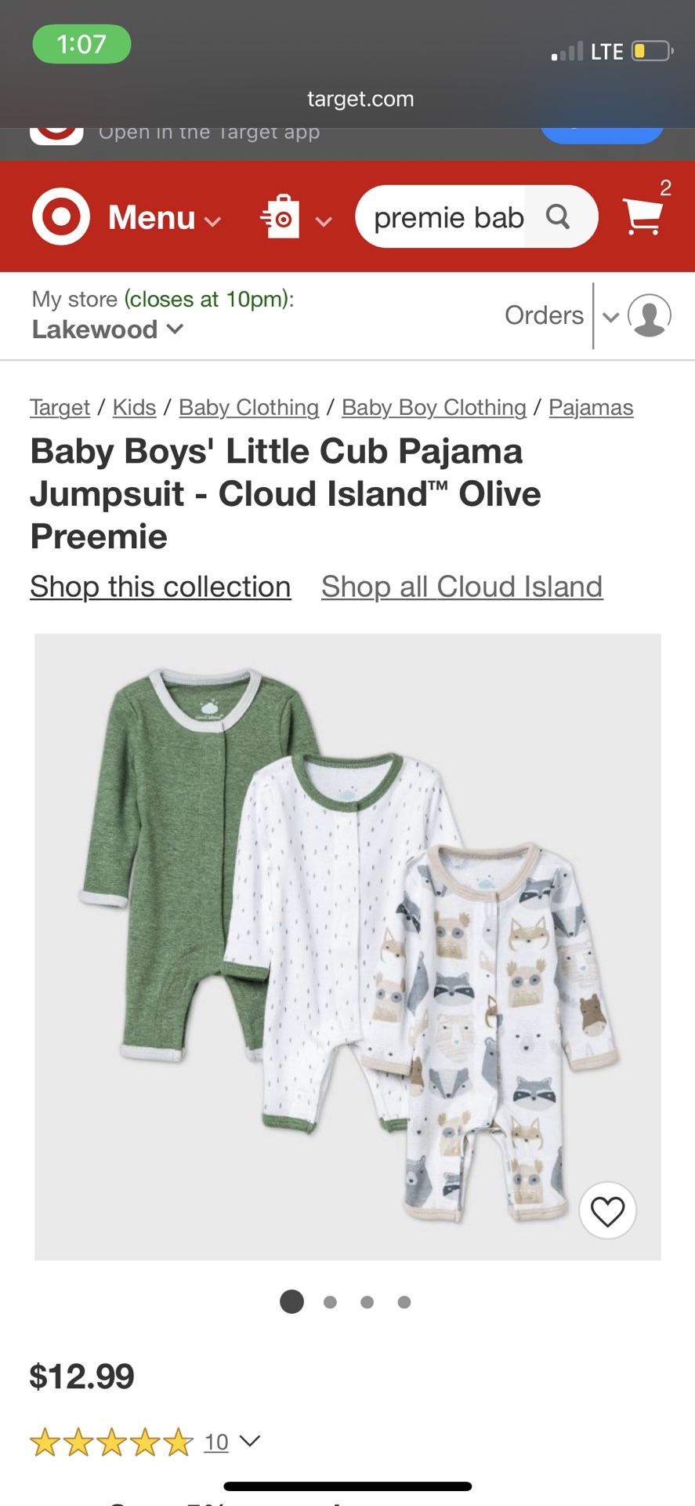Add product to favorites with heart icon

(x=608, y=1210)
